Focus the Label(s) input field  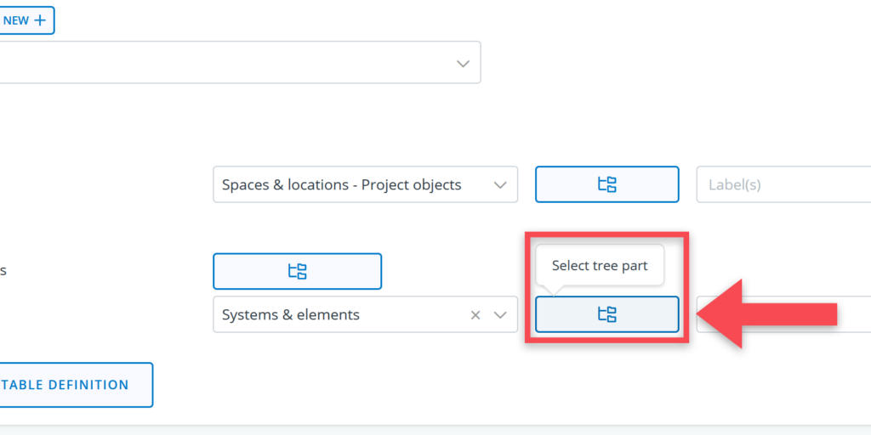tap(783, 184)
